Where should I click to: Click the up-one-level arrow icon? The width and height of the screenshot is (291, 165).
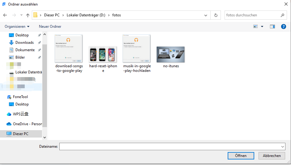[x=28, y=15]
